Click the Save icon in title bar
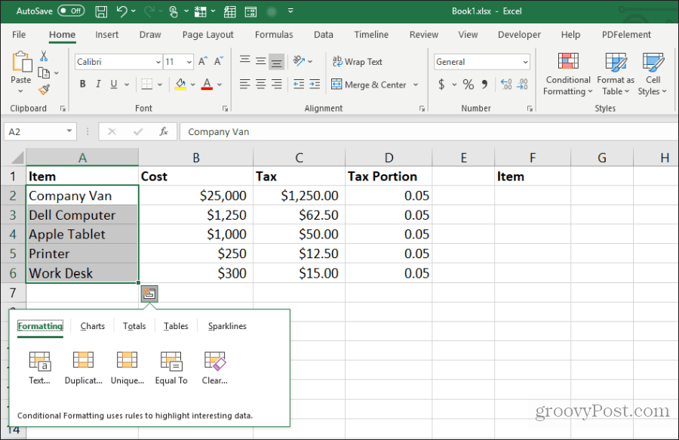679x440 pixels. click(101, 11)
